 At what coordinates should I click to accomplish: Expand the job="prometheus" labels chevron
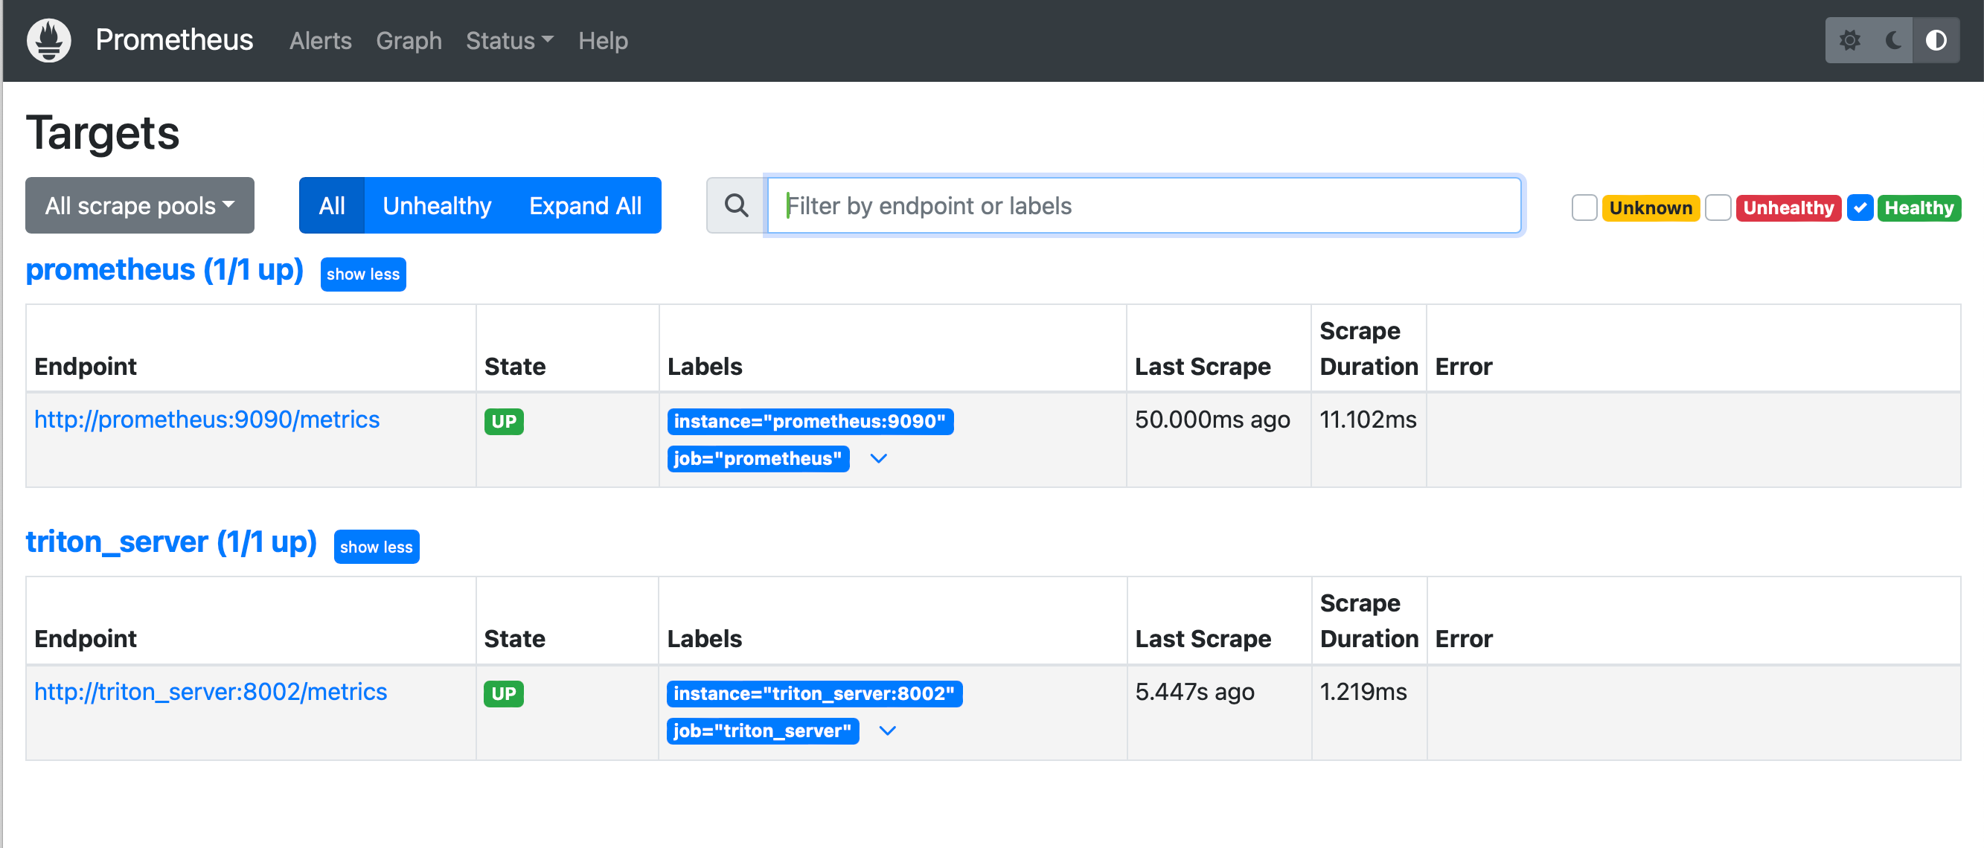coord(878,459)
